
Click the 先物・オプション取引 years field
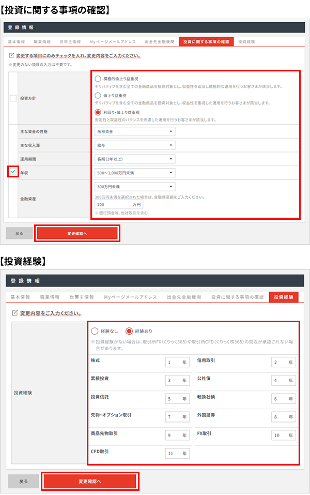[177, 417]
